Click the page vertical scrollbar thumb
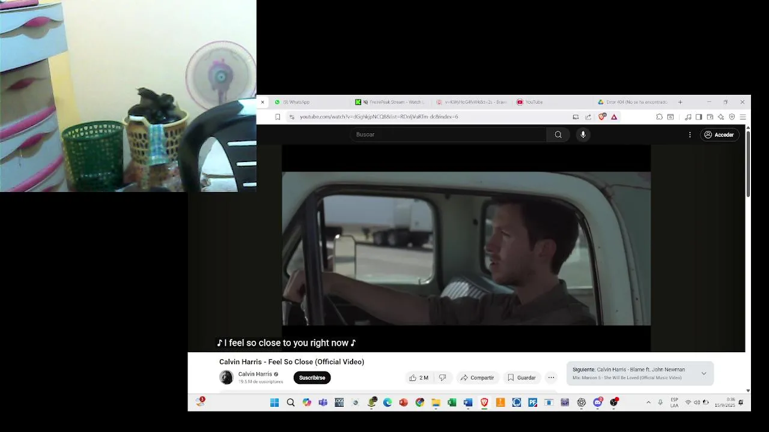 [x=748, y=163]
